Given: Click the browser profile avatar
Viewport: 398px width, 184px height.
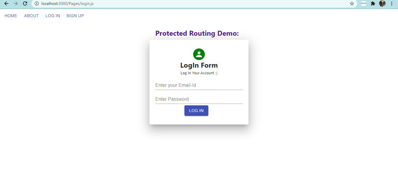Looking at the screenshot, I should (x=382, y=3).
